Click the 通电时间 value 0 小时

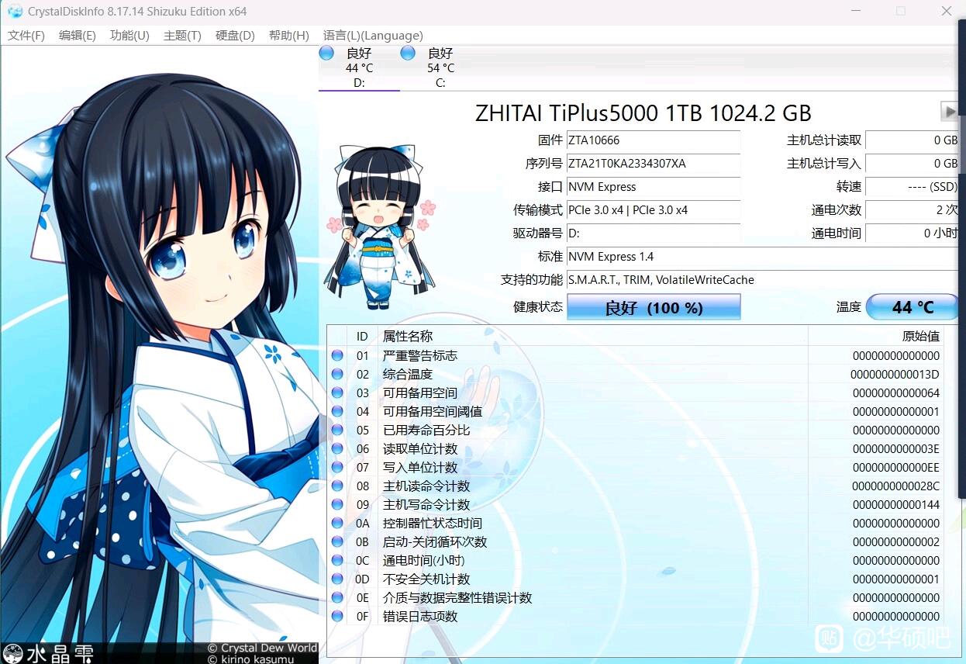click(913, 233)
